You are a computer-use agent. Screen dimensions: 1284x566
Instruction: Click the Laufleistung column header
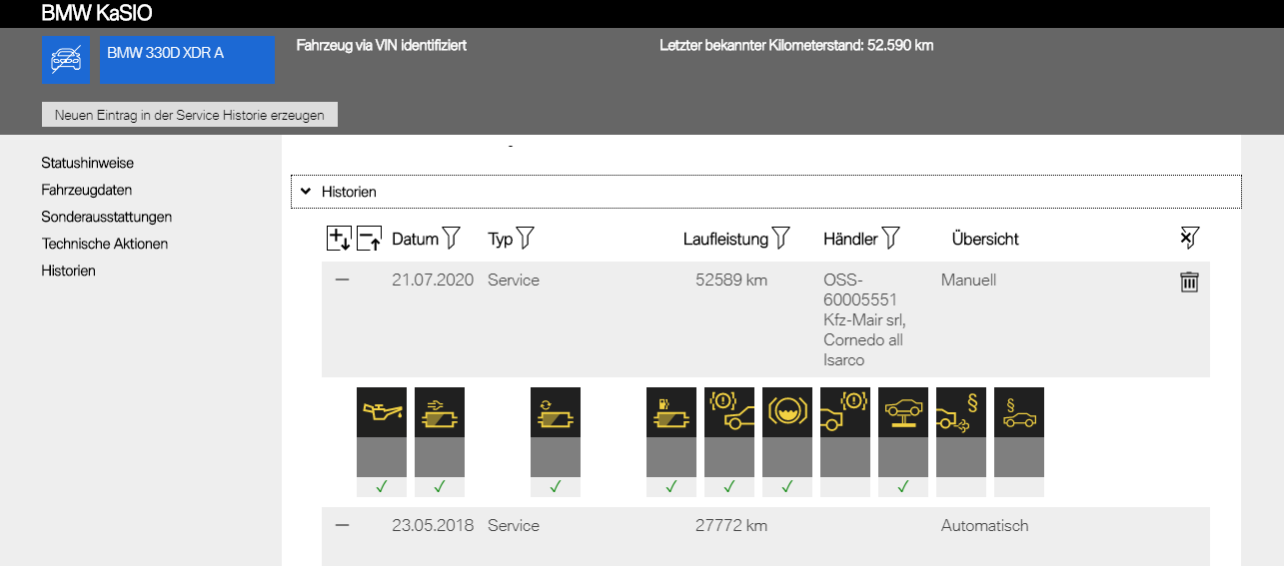725,239
